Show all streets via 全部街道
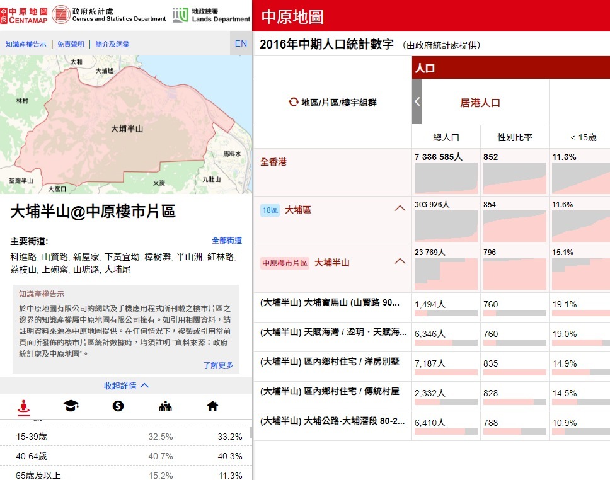This screenshot has width=610, height=480. [227, 241]
